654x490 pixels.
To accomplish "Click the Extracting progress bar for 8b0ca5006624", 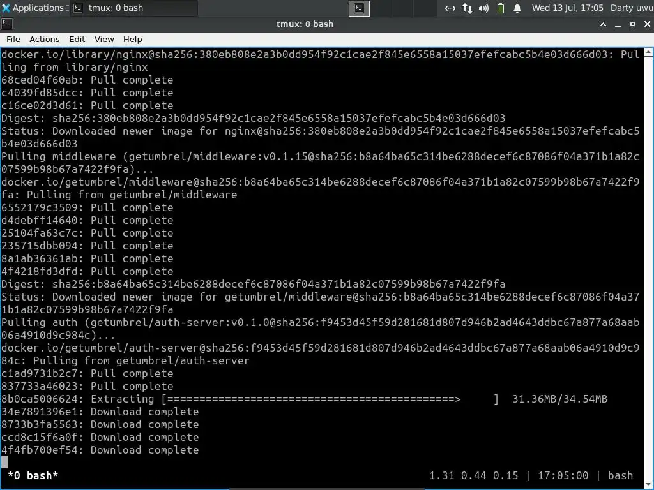I will 330,399.
